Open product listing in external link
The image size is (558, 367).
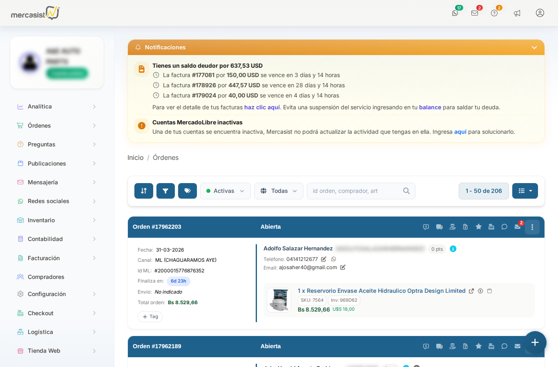[471, 291]
